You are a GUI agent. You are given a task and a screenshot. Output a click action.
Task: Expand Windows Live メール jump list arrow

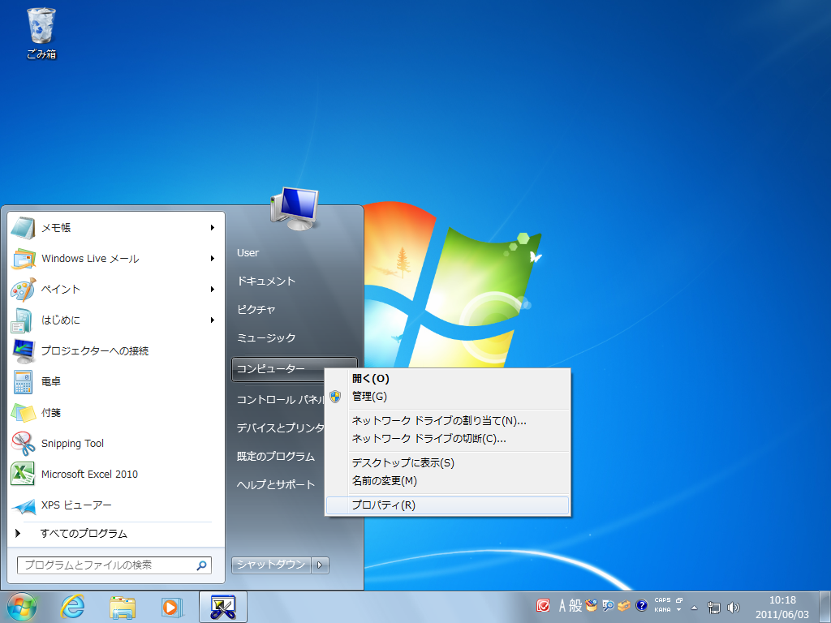(212, 259)
